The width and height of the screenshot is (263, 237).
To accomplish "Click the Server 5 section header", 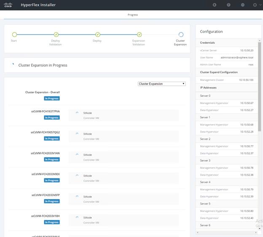I will pos(227,204).
